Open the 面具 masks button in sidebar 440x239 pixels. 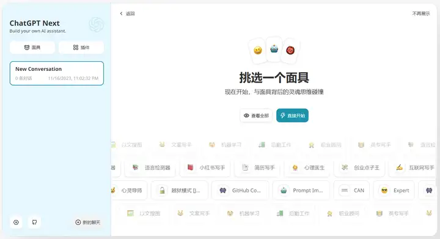pos(32,48)
